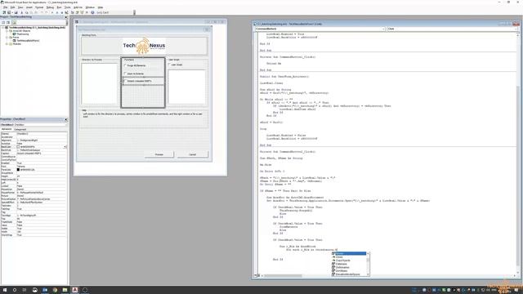This screenshot has height=294, width=523.
Task: Open the Tools menu
Action: [x=67, y=7]
